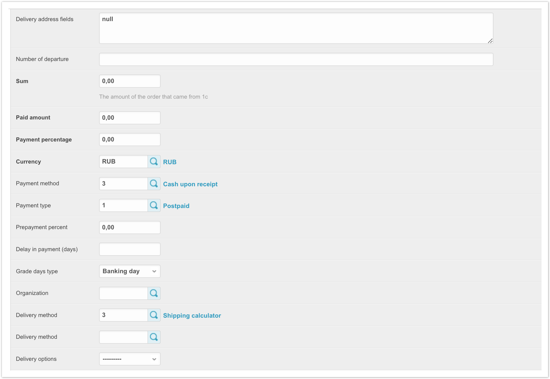The image size is (550, 379).
Task: Click into the Delivery address fields textarea
Action: click(296, 28)
